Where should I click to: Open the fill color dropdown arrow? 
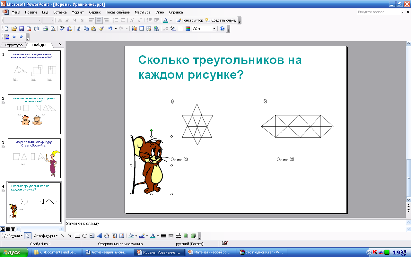coord(136,236)
